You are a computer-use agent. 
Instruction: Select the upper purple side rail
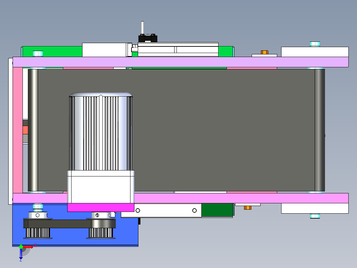[180, 62]
